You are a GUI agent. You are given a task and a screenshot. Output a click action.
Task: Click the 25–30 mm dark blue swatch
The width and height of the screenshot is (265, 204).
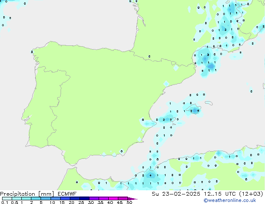click(84, 199)
